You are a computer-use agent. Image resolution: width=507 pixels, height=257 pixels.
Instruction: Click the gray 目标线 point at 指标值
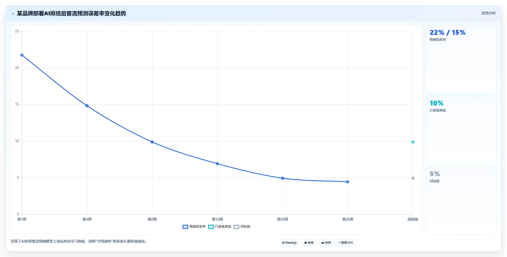pos(413,178)
